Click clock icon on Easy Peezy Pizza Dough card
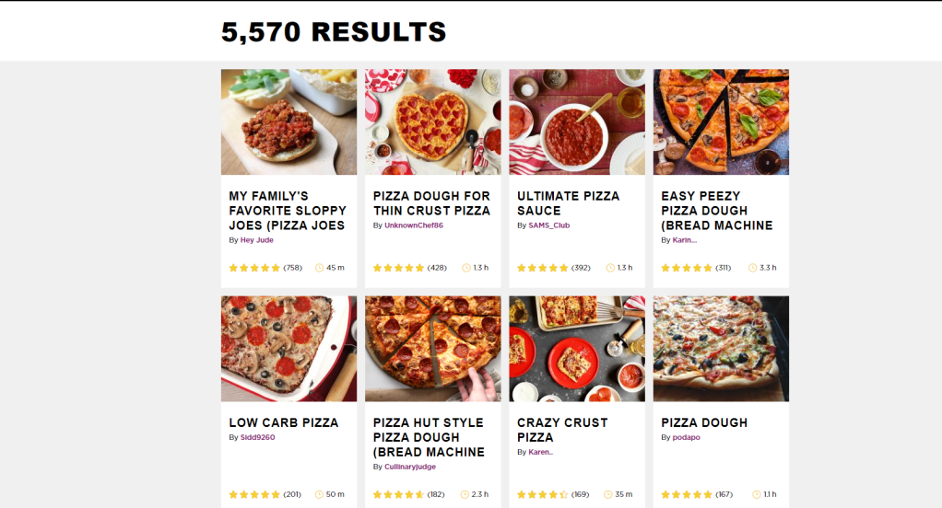942x508 pixels. pyautogui.click(x=753, y=268)
